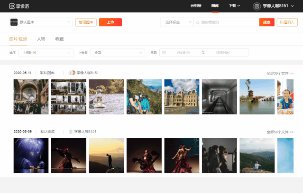This screenshot has width=303, height=193.
Task: Open the fireworks photo thumbnail
Action: [31, 155]
